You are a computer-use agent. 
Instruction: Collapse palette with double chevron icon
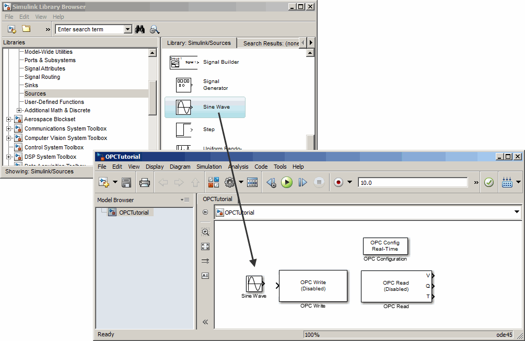(205, 322)
